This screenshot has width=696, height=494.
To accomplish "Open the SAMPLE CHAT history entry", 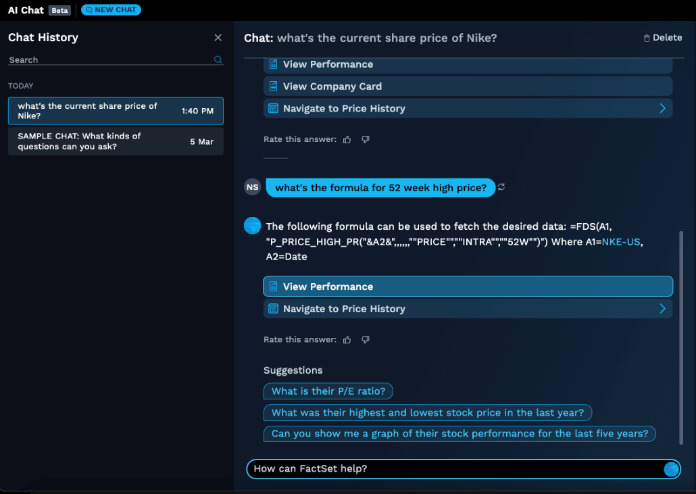I will click(x=116, y=141).
